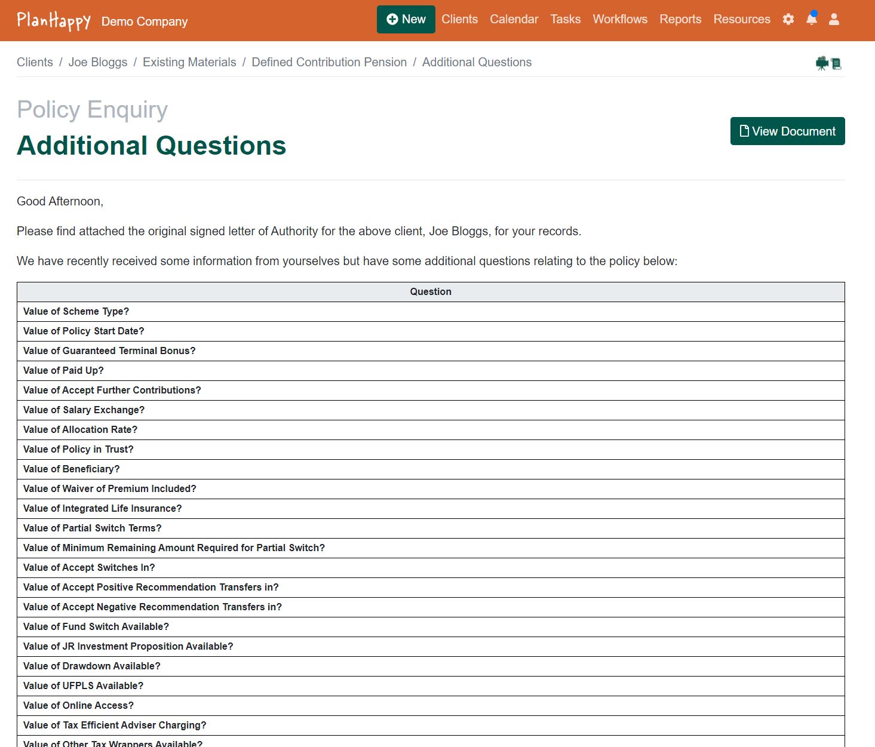Viewport: 875px width, 747px height.
Task: Open the Workflows menu
Action: pos(619,19)
